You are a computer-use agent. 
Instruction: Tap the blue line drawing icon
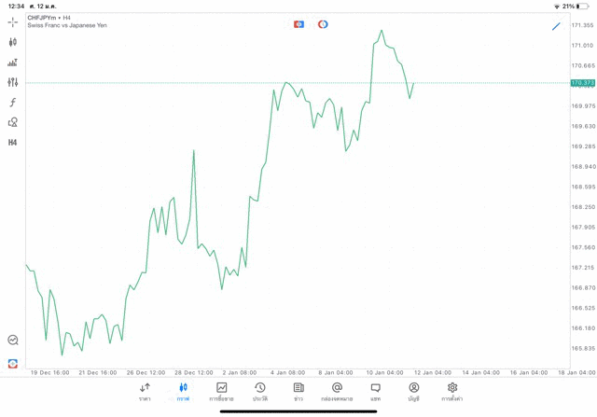[556, 26]
